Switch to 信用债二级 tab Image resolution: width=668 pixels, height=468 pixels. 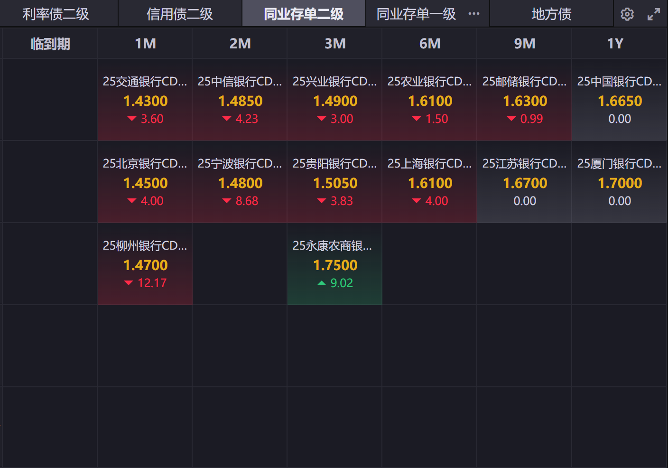(x=180, y=14)
